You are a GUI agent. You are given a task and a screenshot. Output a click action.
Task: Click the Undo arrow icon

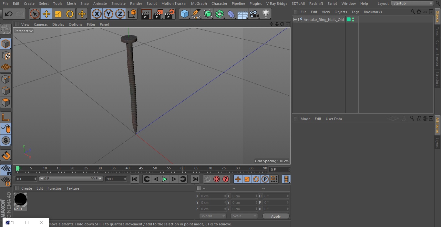pyautogui.click(x=9, y=14)
